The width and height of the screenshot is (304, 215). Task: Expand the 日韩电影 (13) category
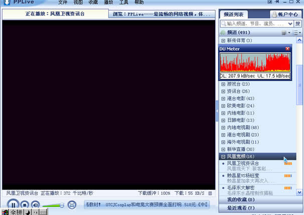tap(223, 120)
